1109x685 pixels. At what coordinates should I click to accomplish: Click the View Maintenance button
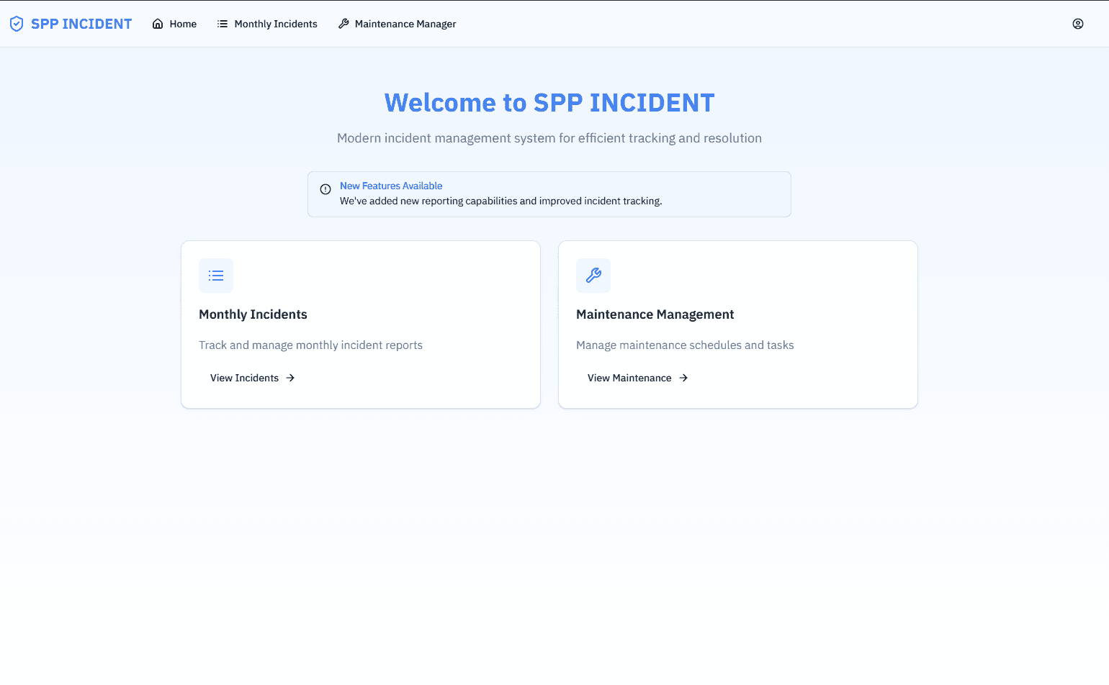coord(638,378)
